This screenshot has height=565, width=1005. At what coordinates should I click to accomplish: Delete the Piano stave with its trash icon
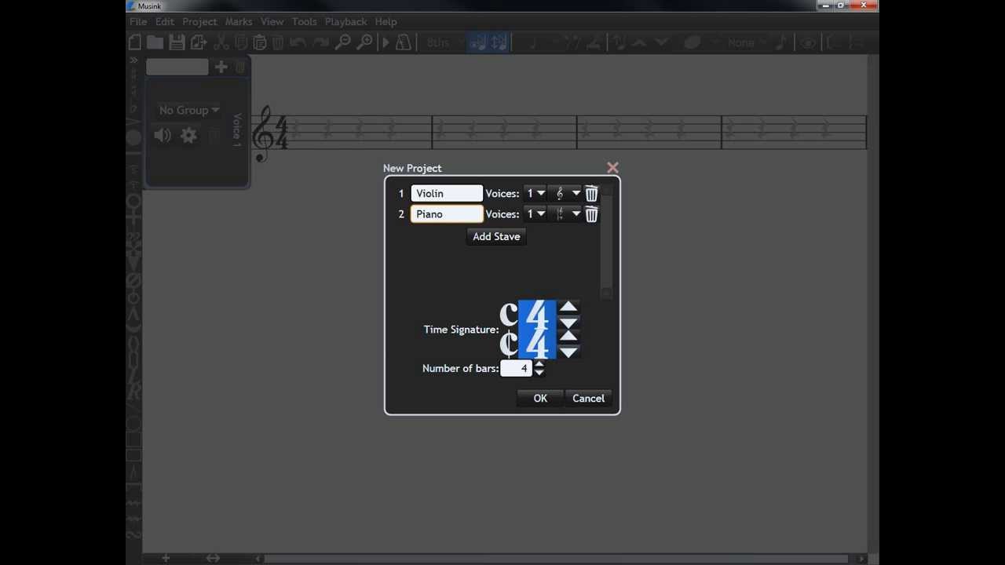(x=591, y=214)
